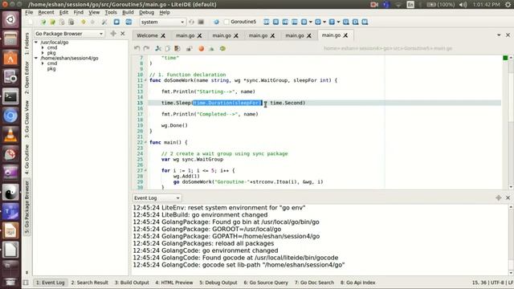Toggle the 8: Go Api Index panel
This screenshot has width=514, height=289.
357,283
